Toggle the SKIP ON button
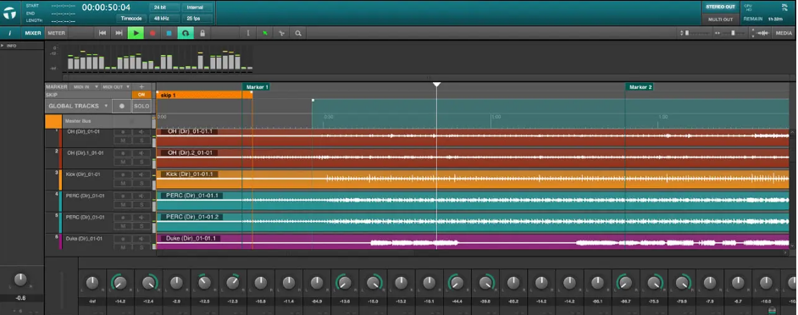The height and width of the screenshot is (315, 798). (141, 95)
